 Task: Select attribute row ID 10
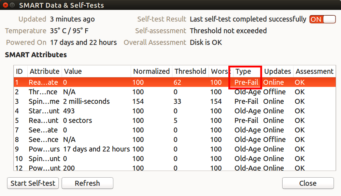coord(175,159)
